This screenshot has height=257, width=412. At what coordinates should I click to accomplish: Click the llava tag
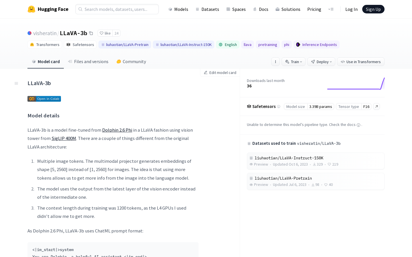[x=247, y=45]
